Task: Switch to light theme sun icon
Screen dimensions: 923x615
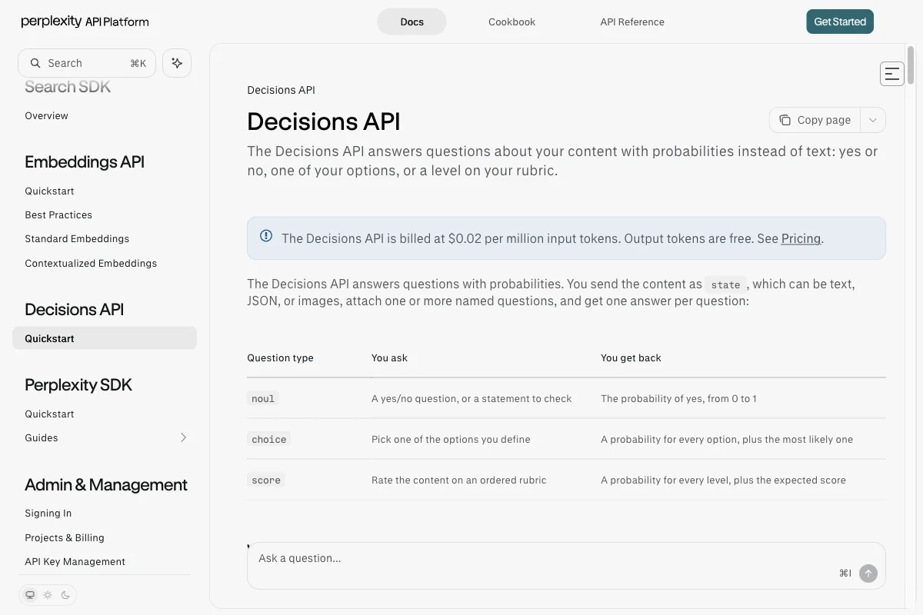Action: pos(48,595)
